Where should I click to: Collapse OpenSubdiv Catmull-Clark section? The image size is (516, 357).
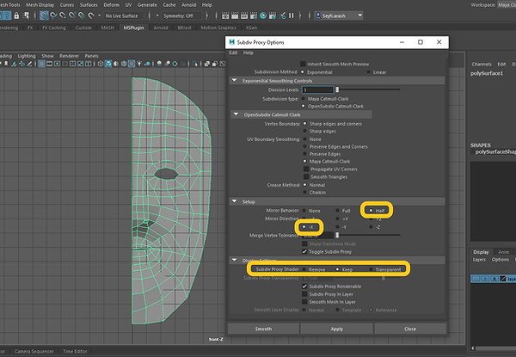pyautogui.click(x=236, y=114)
